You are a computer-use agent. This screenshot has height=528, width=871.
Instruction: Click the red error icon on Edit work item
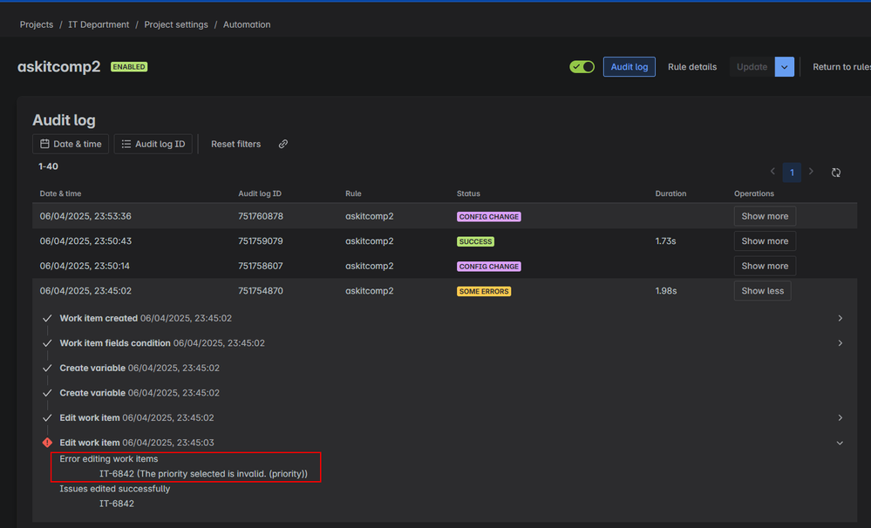point(47,443)
